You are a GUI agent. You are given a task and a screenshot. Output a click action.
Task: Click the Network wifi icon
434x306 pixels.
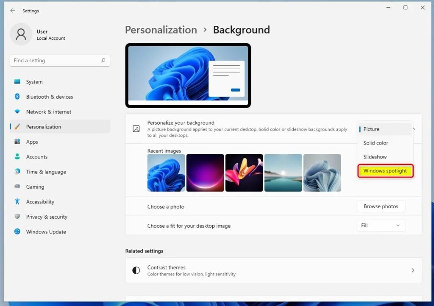(x=17, y=111)
